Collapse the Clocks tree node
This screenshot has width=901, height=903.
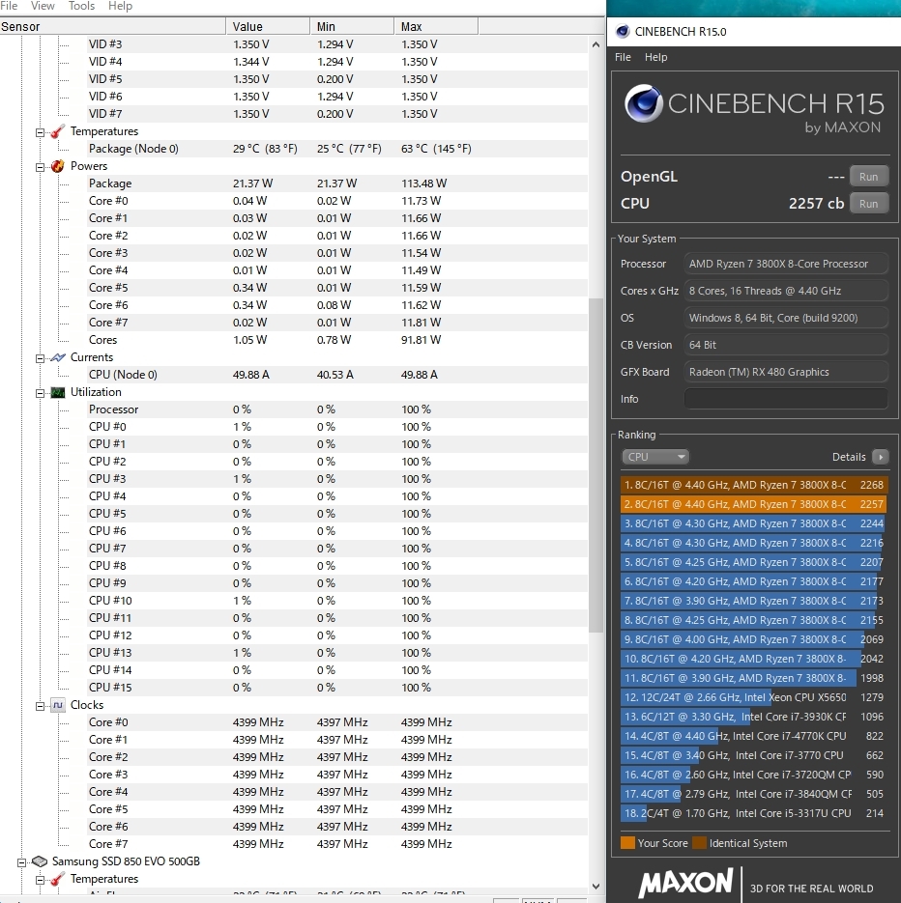[x=40, y=706]
